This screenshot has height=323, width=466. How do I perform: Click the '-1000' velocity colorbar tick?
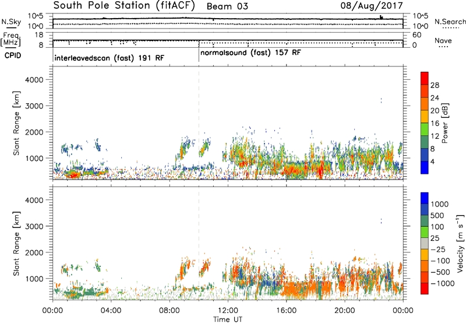click(x=442, y=283)
